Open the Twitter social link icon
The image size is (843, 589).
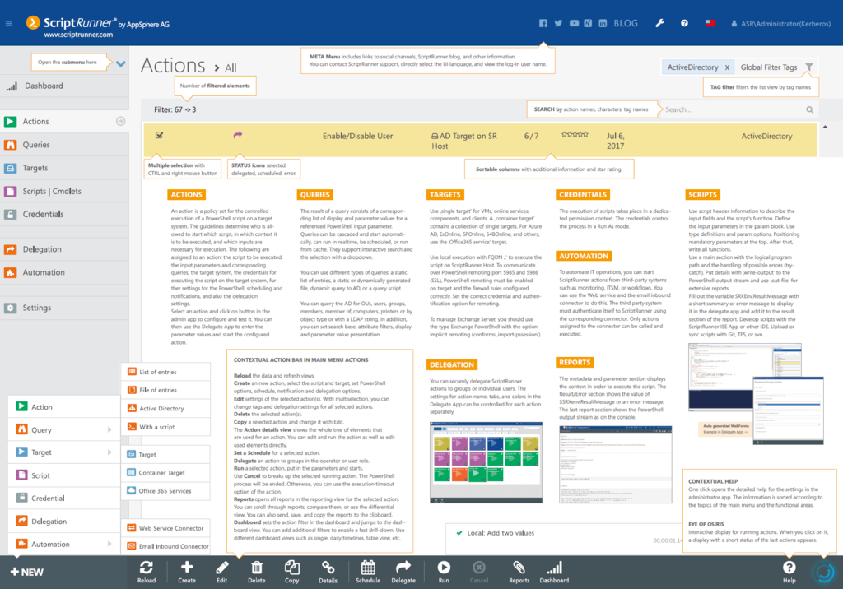(x=558, y=23)
